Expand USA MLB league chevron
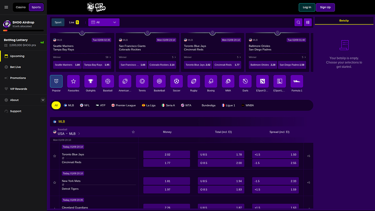 (79, 134)
